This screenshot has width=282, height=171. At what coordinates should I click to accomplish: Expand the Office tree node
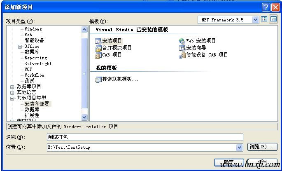coord(20,47)
